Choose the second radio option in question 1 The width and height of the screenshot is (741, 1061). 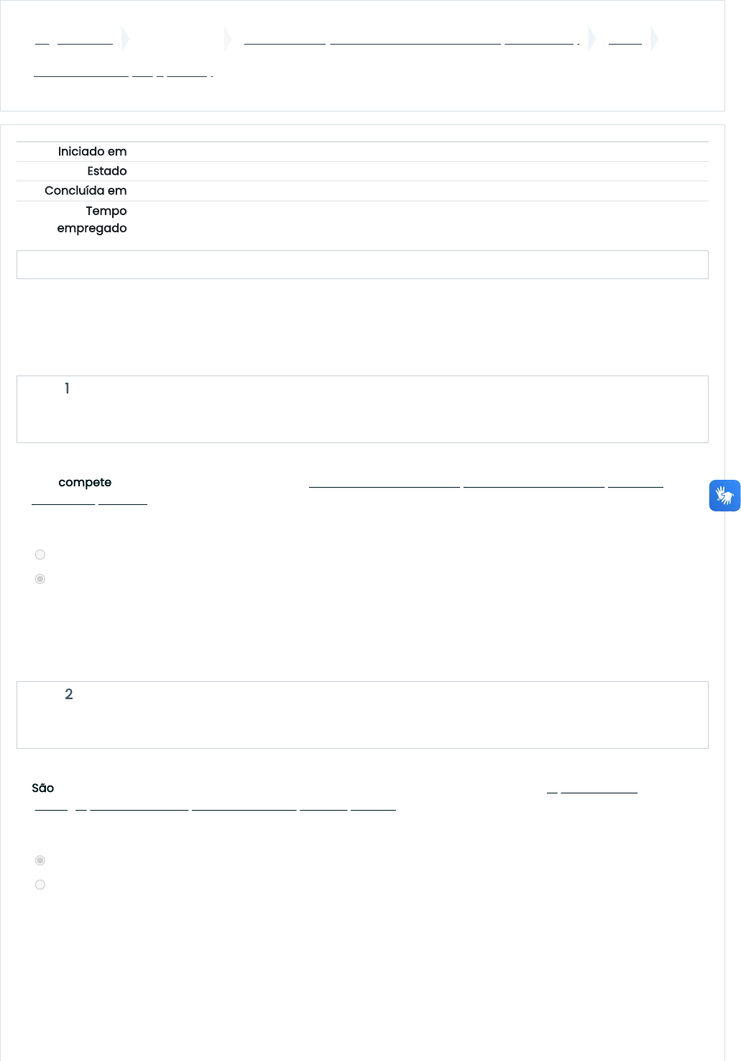point(40,579)
